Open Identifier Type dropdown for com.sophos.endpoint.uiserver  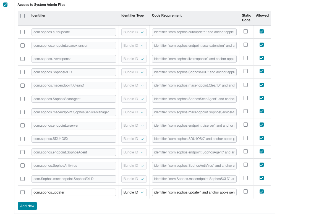[134, 126]
